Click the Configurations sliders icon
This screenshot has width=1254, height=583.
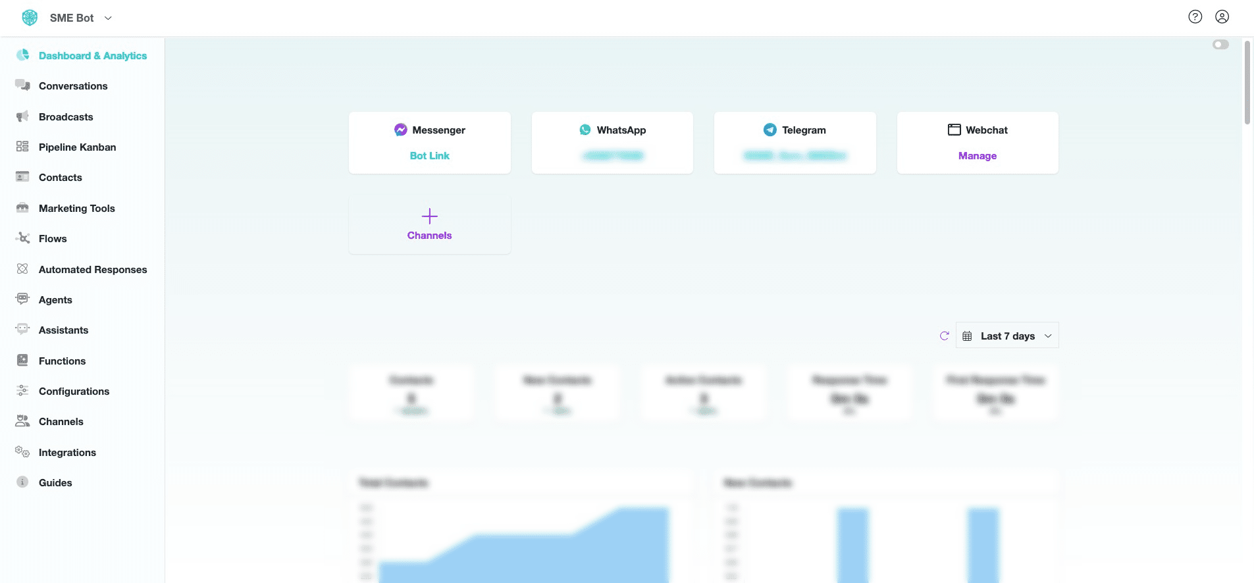point(23,391)
